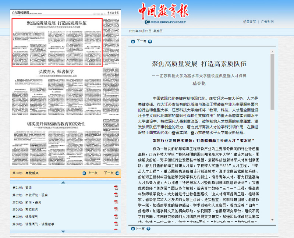Select 第01版：要闻 in page list

22,187
